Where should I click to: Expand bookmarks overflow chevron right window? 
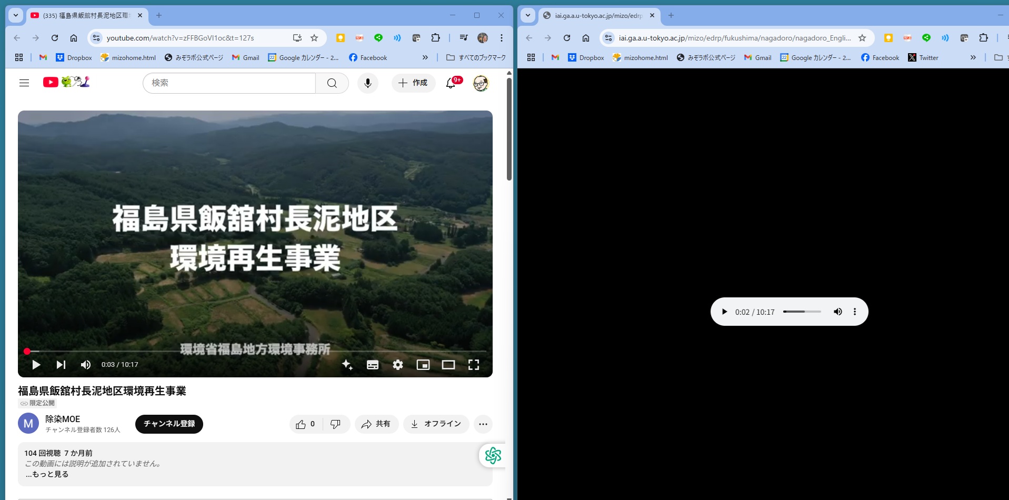pos(973,58)
